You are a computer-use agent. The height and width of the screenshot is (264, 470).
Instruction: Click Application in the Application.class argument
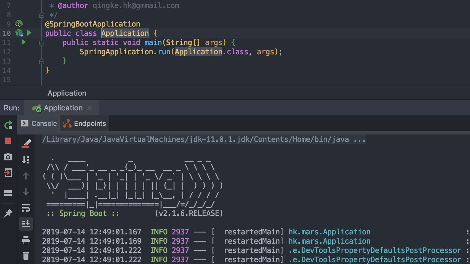point(199,52)
